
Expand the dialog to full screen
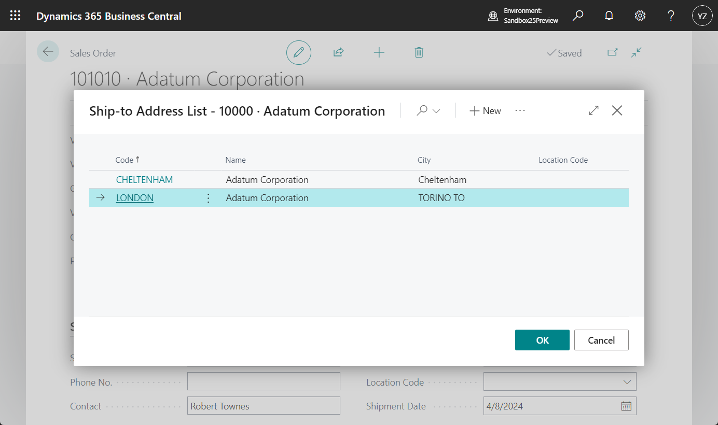[x=593, y=110]
